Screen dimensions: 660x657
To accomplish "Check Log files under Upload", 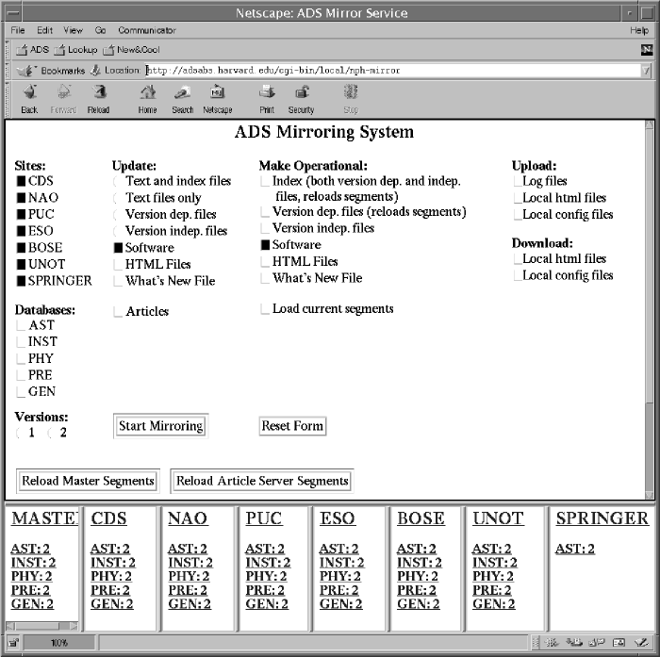I will [517, 181].
